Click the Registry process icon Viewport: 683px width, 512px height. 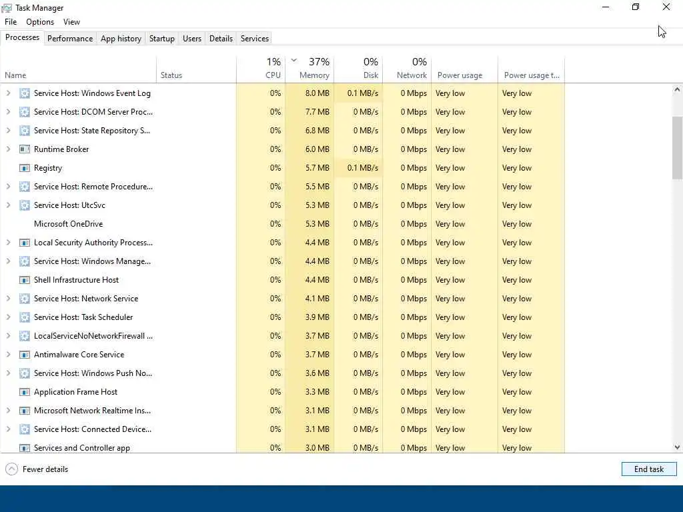[25, 168]
